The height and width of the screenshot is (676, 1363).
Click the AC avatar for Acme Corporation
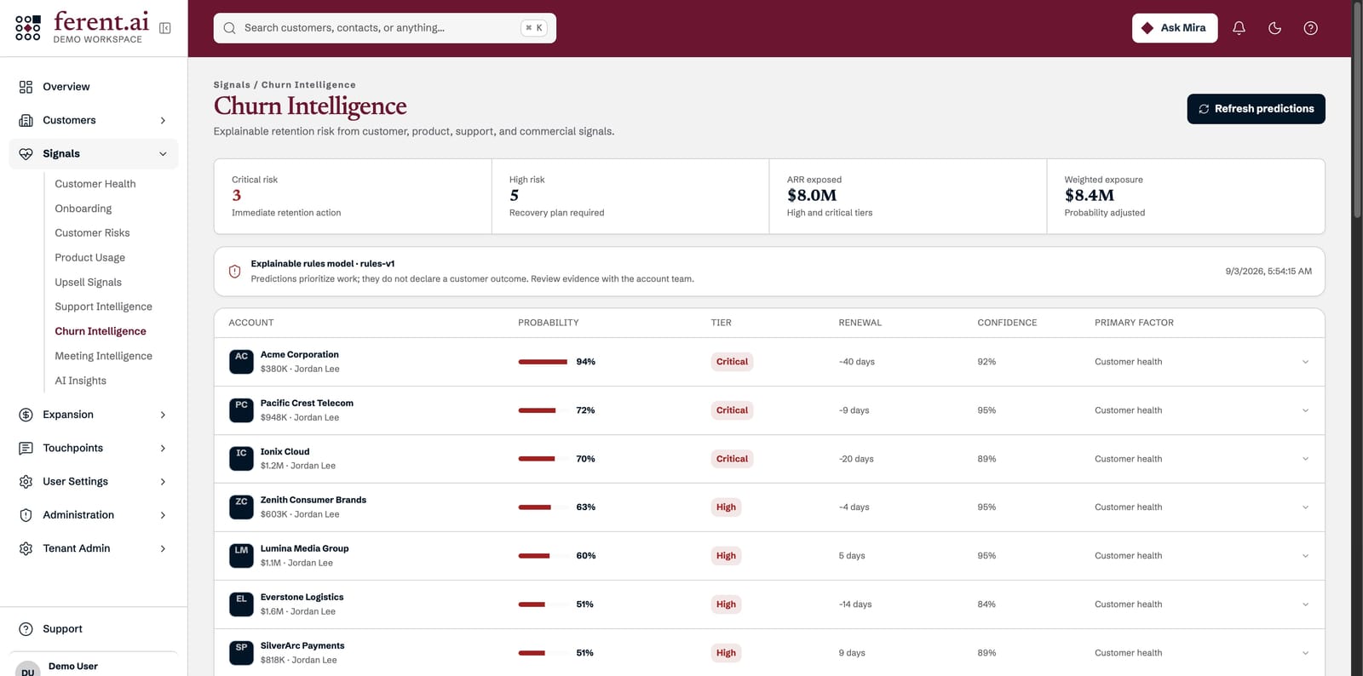coord(241,362)
